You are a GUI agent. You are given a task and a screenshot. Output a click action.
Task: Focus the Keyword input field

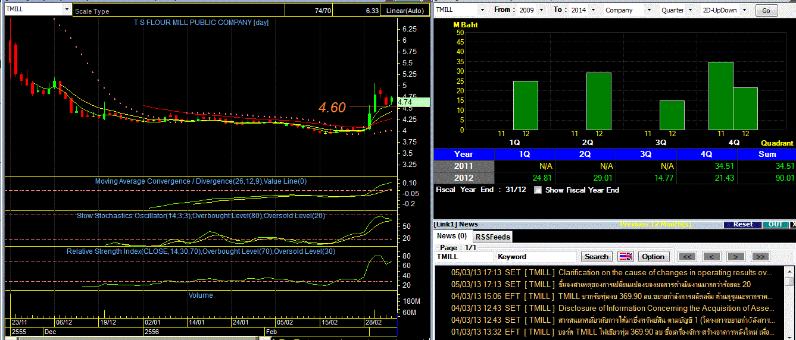click(537, 257)
